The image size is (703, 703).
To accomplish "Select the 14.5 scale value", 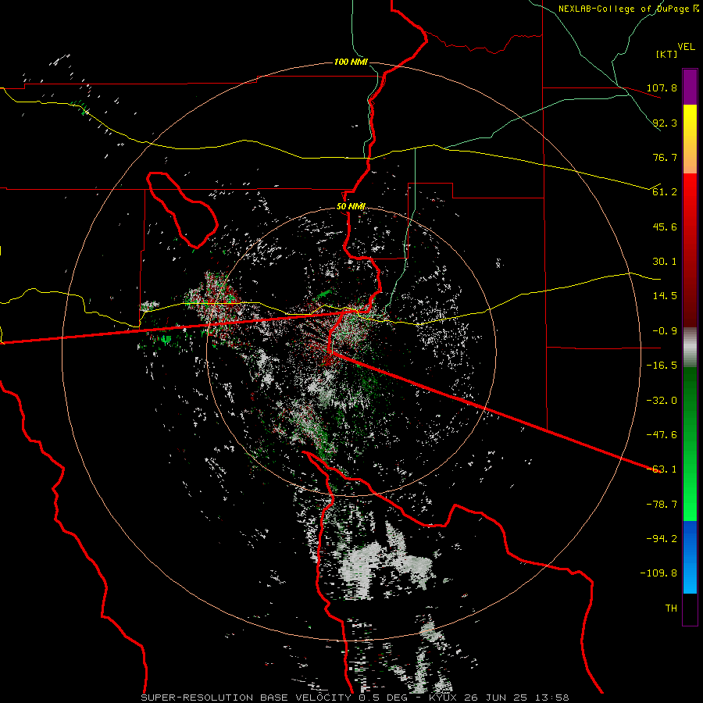I will 665,296.
